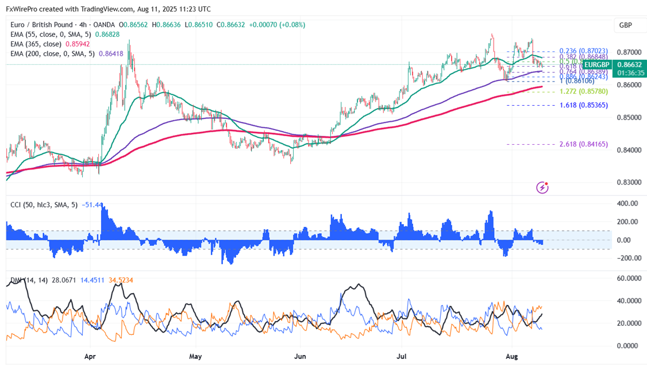Click the EMA 365 value 0.85942

(78, 44)
